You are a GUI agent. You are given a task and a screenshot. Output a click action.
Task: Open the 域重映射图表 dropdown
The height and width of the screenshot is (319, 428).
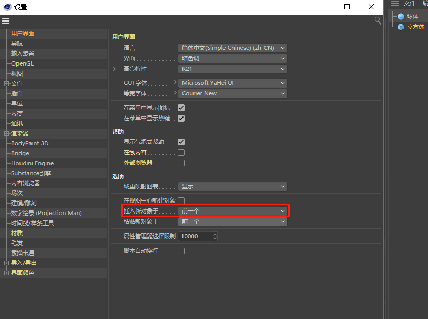click(x=232, y=186)
